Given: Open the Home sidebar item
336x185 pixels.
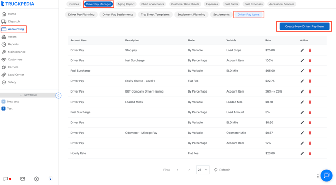Looking at the screenshot, I should tap(9, 14).
